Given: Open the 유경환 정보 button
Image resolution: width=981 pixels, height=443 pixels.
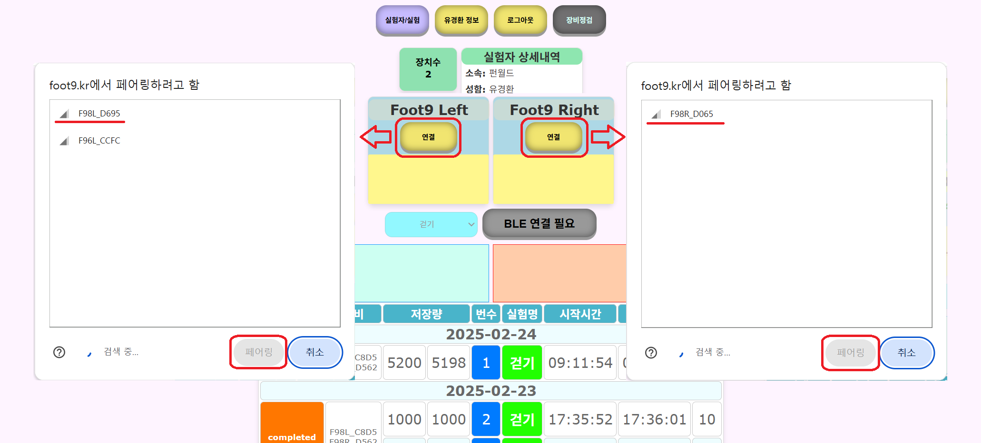Looking at the screenshot, I should 461,20.
